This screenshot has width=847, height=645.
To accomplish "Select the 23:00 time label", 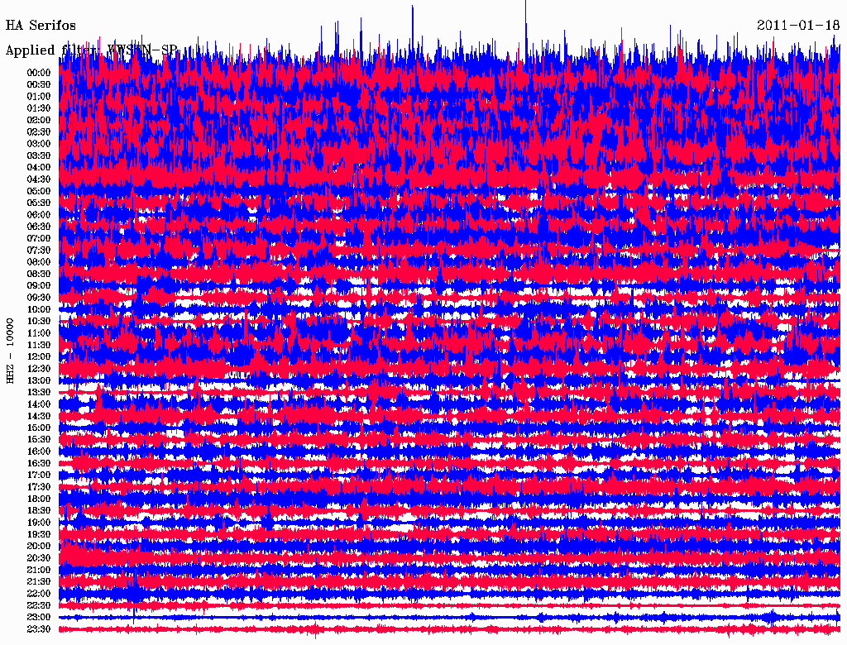I will point(39,617).
